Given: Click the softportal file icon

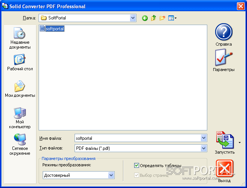Looking at the screenshot, I should pyautogui.click(x=42, y=28).
